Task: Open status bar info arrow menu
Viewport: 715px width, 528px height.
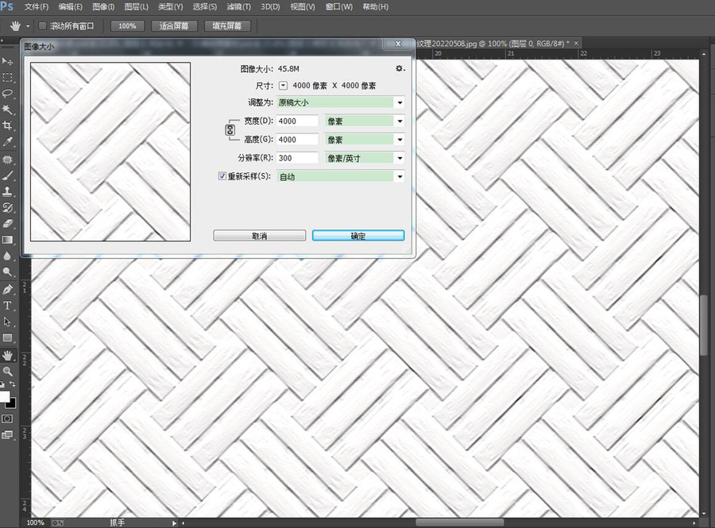Action: click(x=174, y=523)
